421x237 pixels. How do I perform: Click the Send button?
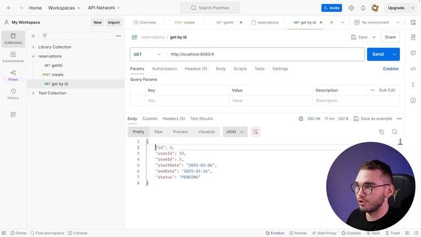click(x=378, y=54)
